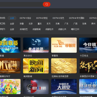This screenshot has height=97, width=97.
Task: Choose 广东 satellite channel
Action: pyautogui.click(x=66, y=24)
